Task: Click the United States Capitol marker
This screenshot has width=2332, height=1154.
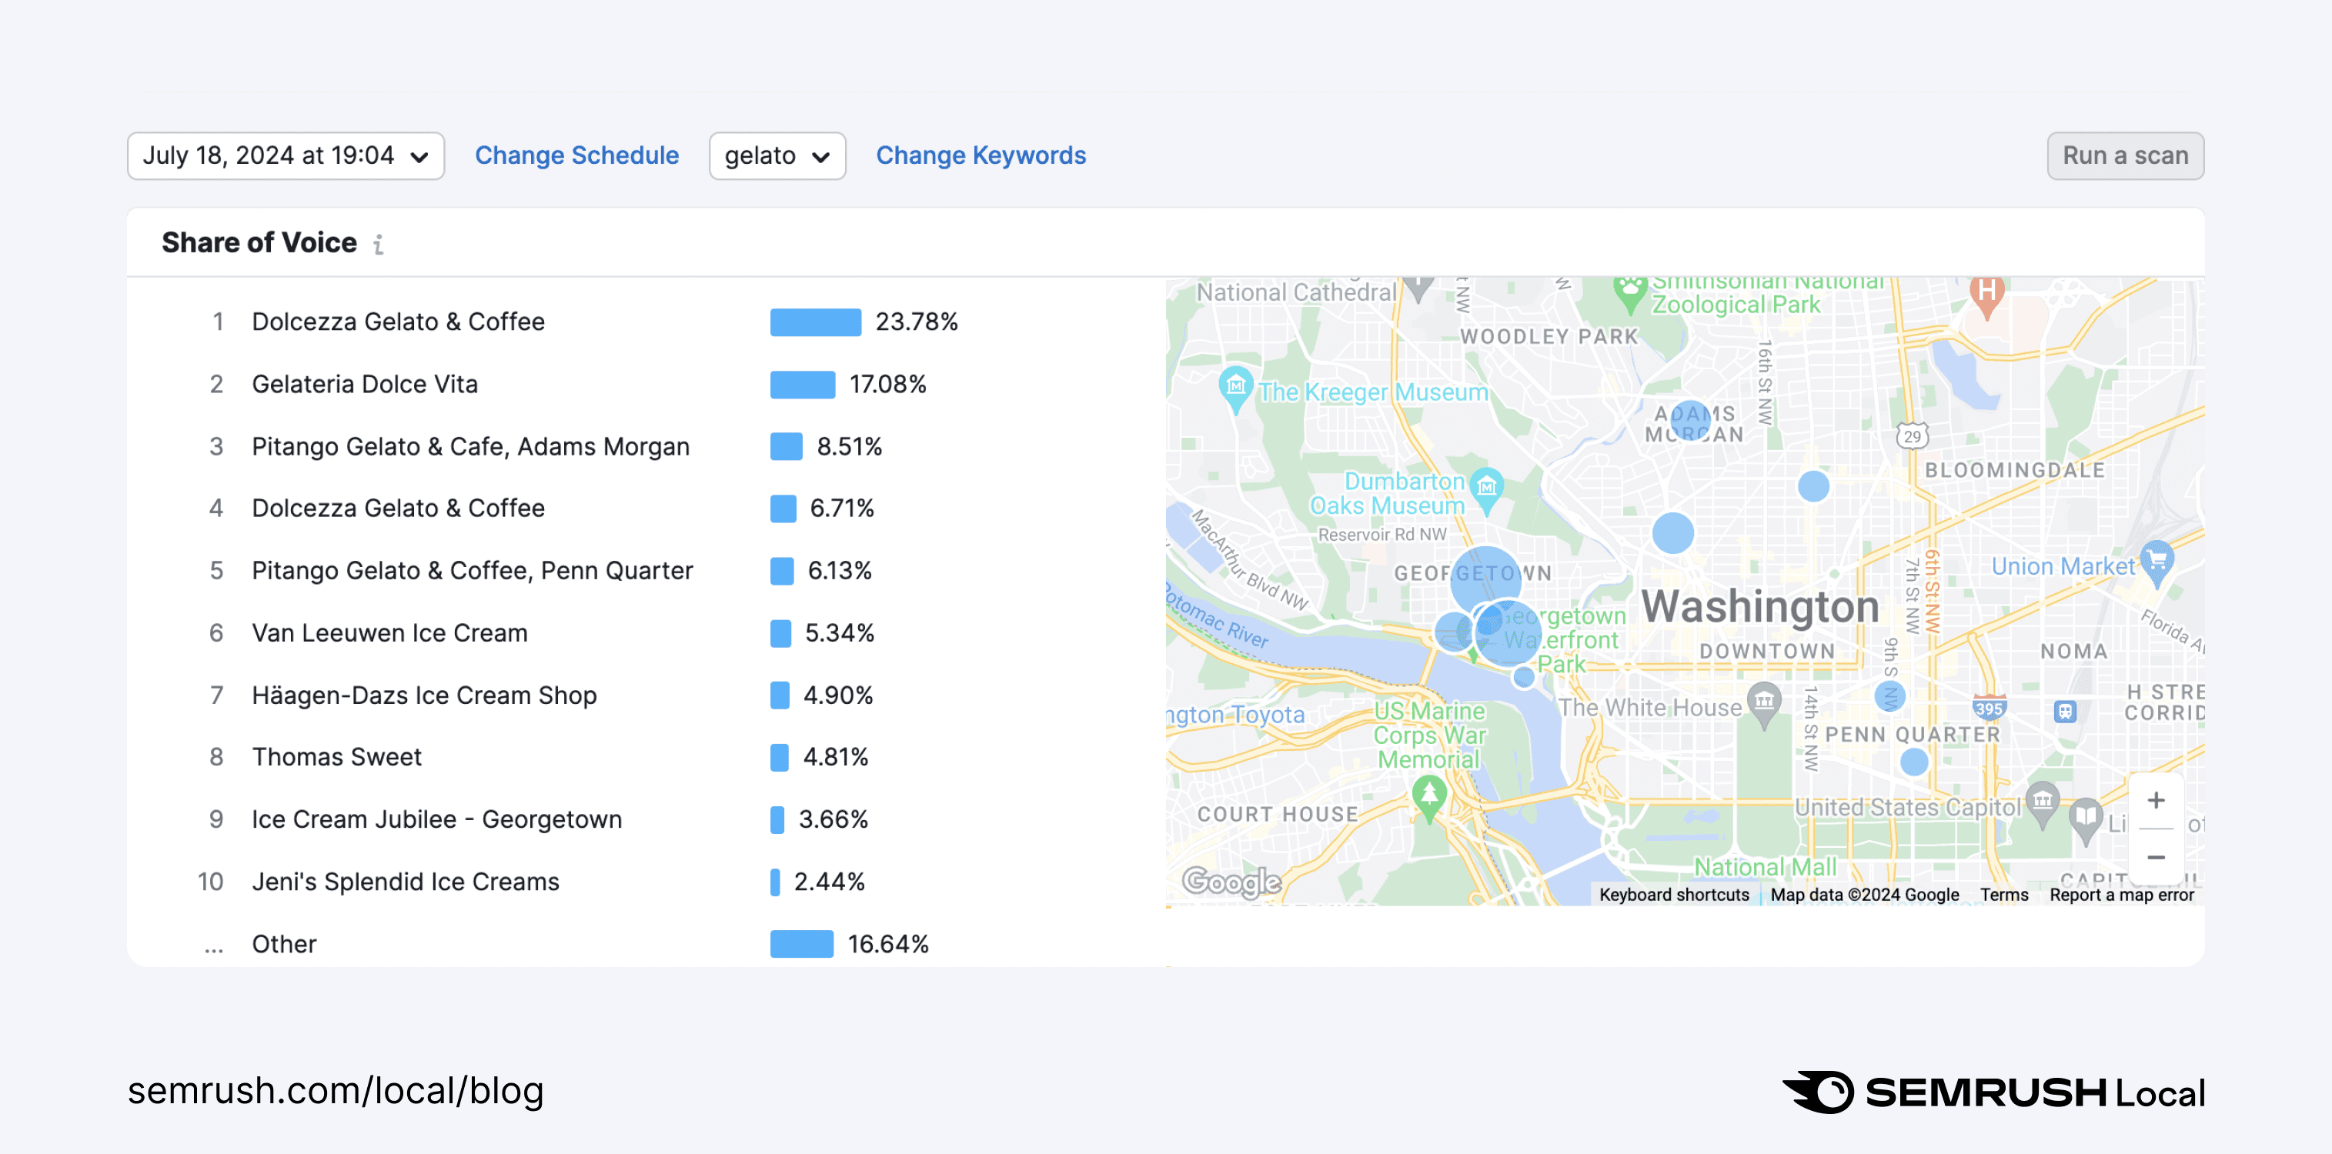Action: click(2043, 804)
